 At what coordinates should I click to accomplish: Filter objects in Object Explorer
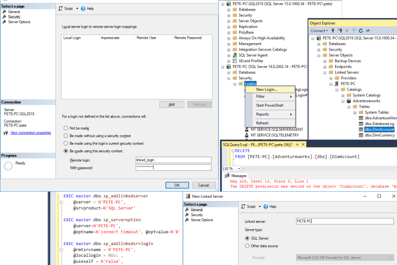354,30
